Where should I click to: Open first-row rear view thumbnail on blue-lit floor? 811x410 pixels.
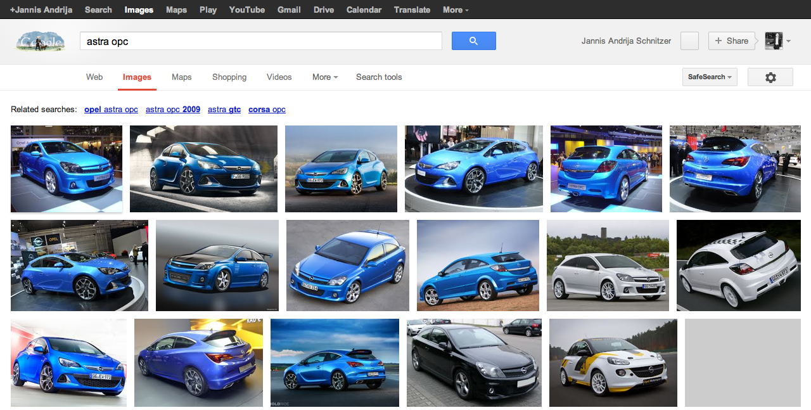click(606, 169)
